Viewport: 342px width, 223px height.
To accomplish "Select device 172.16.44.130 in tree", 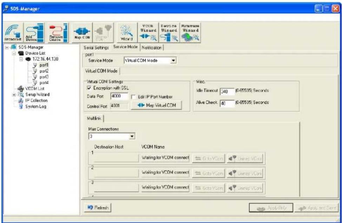I will pyautogui.click(x=45, y=59).
